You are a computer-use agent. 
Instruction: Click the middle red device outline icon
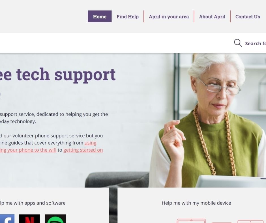222,222
